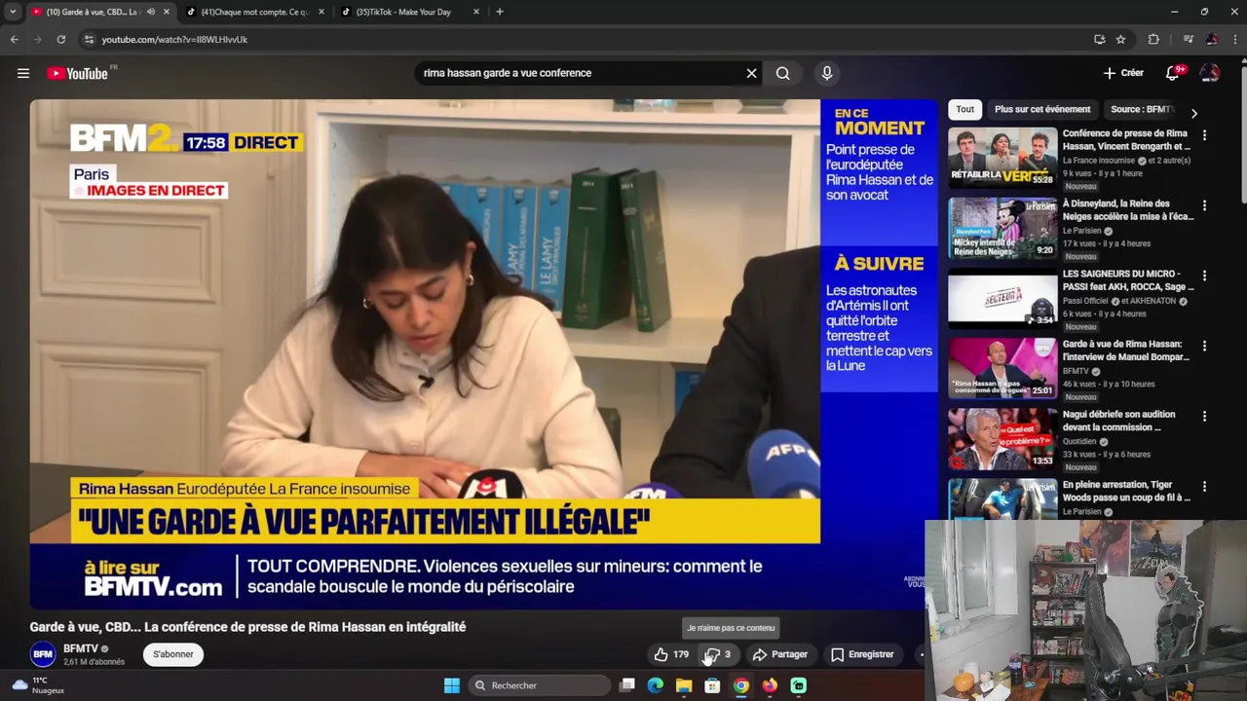
Task: Open the Chrome profile avatar
Action: (1212, 39)
